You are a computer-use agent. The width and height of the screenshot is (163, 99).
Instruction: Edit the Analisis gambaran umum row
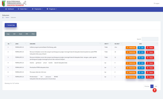point(141,63)
